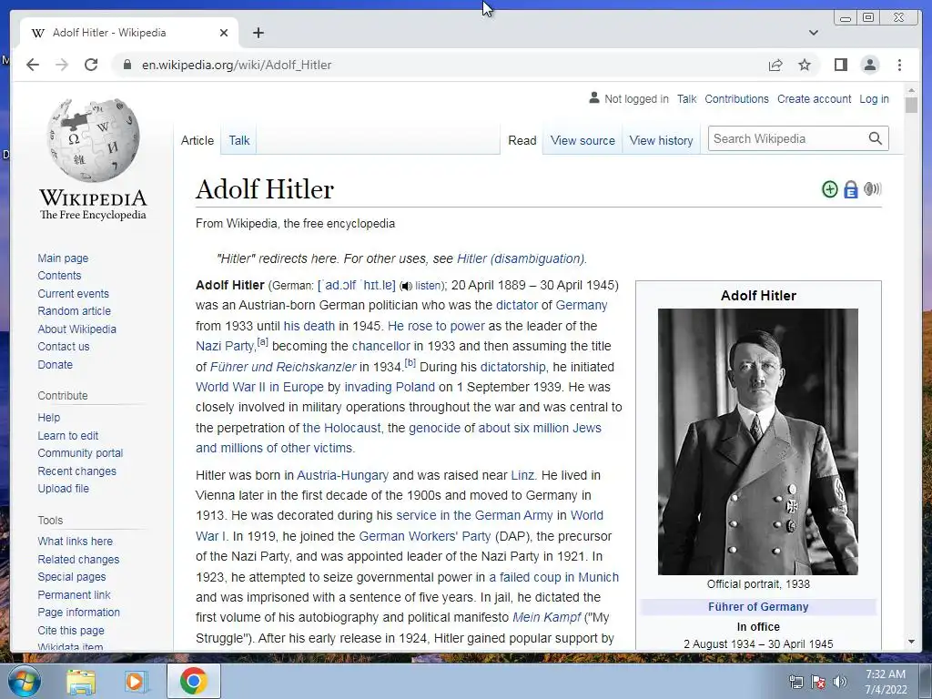
Task: Click the What links here link
Action: (x=75, y=541)
